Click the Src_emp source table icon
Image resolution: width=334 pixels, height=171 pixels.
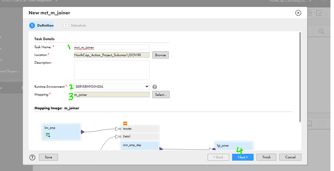point(48,135)
